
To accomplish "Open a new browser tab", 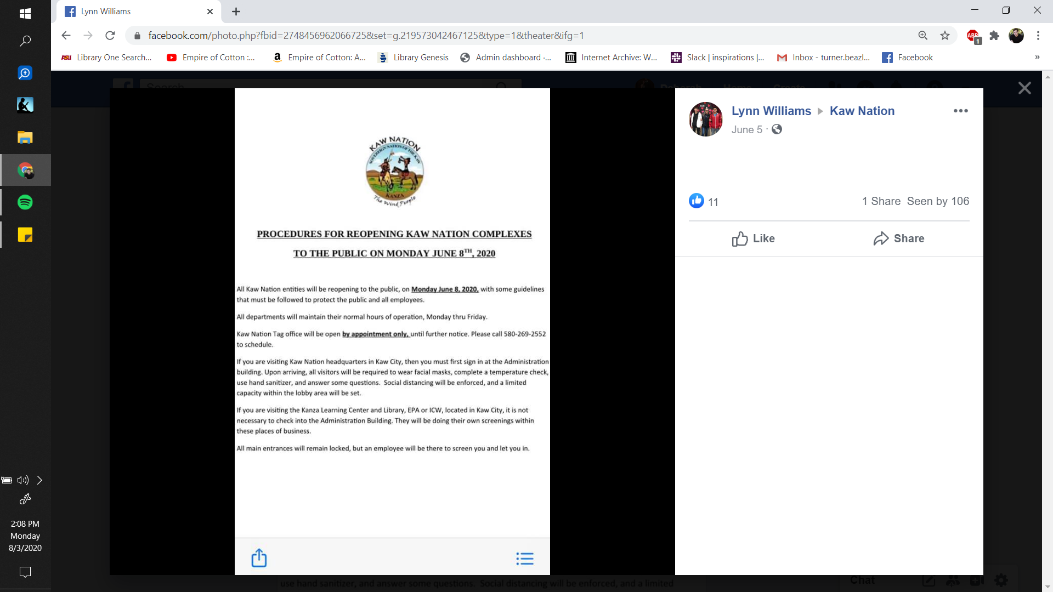I will tap(236, 12).
